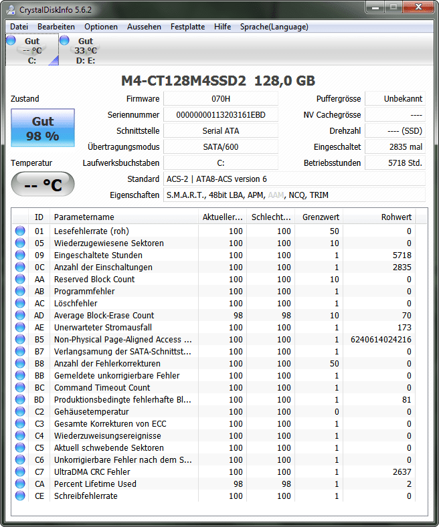Click the Übertragungsmodus field SATA/600

221,147
